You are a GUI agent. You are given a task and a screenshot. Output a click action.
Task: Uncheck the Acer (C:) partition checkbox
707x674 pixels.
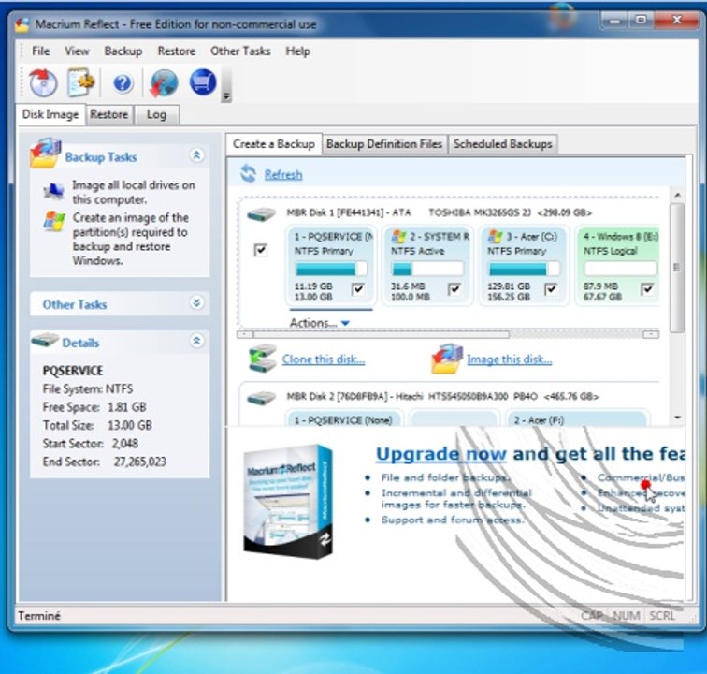551,289
